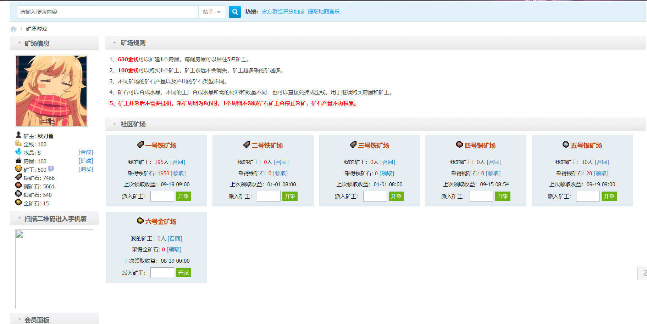Claim silver ore in 五号银矿场

(601, 174)
